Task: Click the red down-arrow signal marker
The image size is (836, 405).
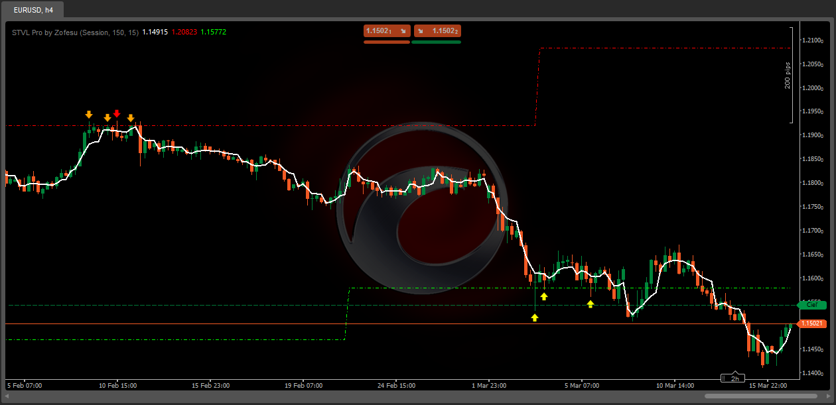Action: point(117,113)
